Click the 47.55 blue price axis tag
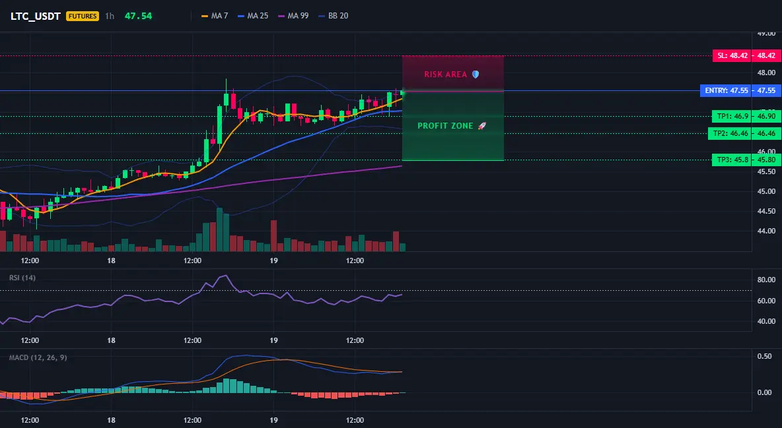The height and width of the screenshot is (428, 782). tap(767, 91)
